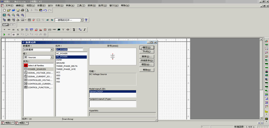Open the spreadsheet view icon
The height and width of the screenshot is (128, 269).
tap(9, 20)
